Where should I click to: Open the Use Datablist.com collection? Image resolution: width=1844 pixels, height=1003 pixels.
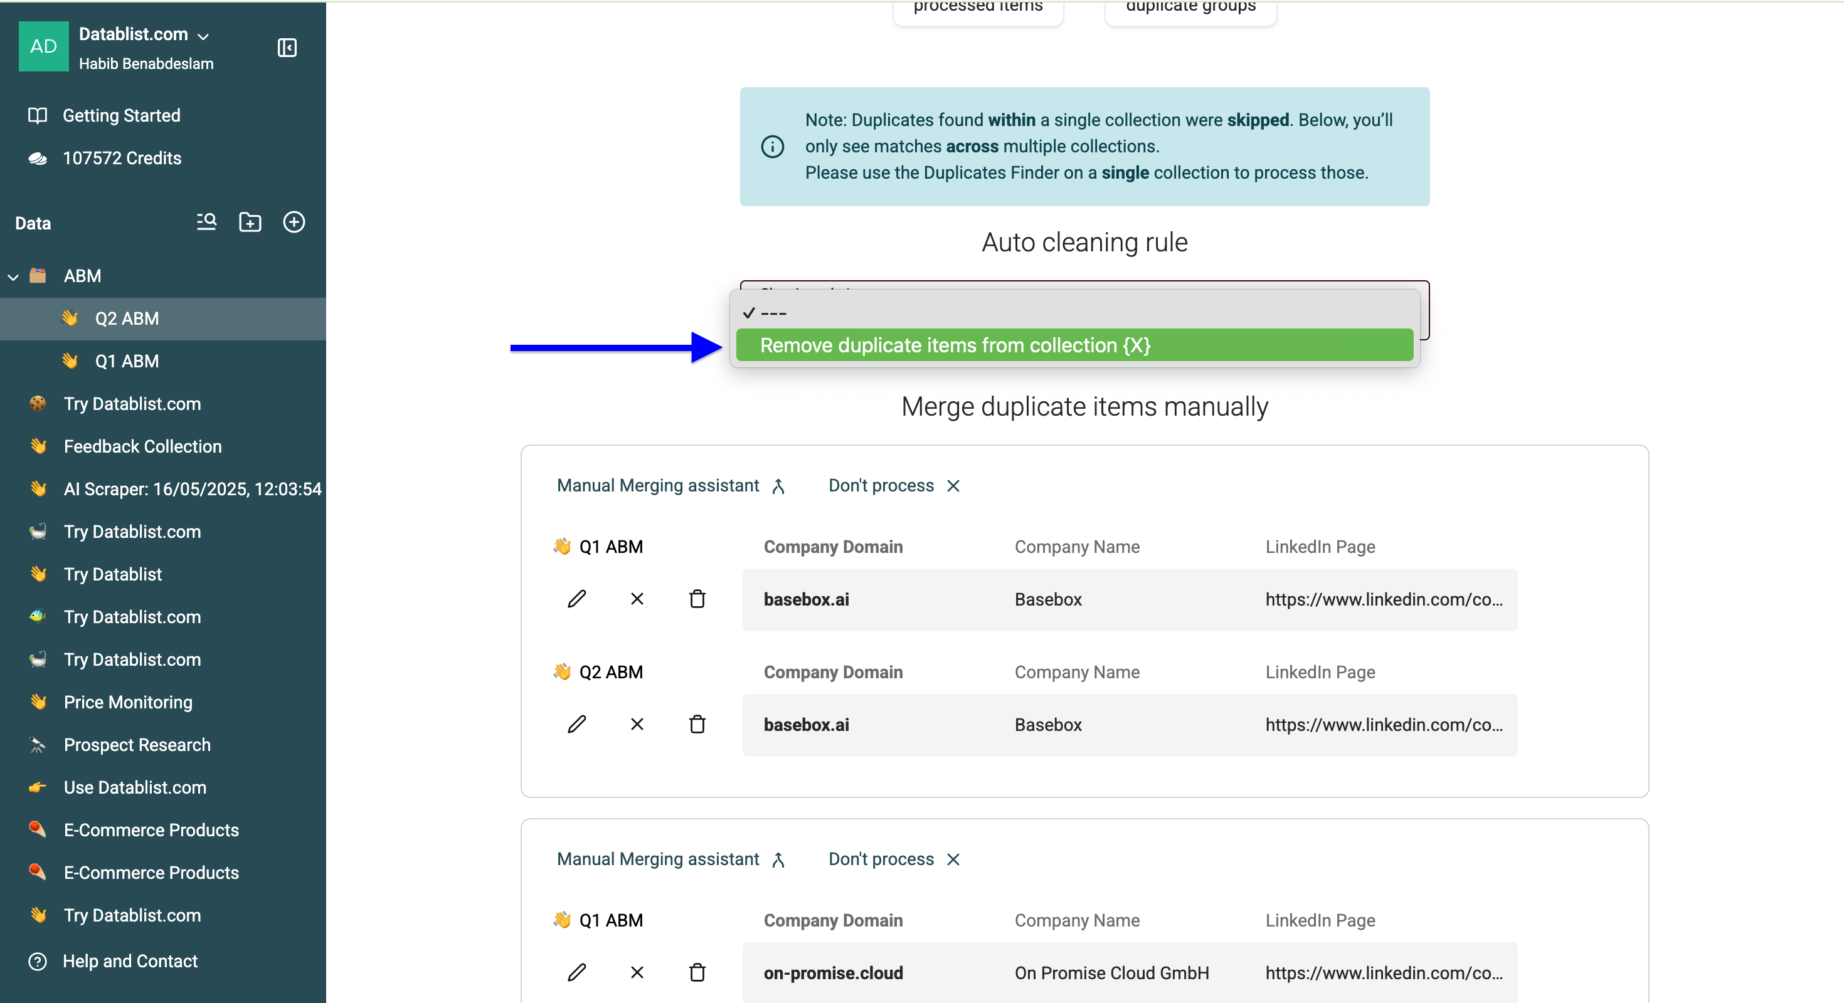[x=135, y=787]
